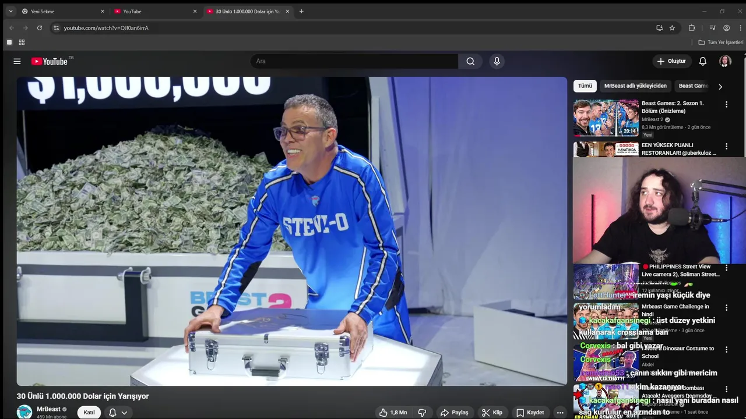Viewport: 746px width, 419px height.
Task: Show more filter chips arrow
Action: (x=720, y=86)
